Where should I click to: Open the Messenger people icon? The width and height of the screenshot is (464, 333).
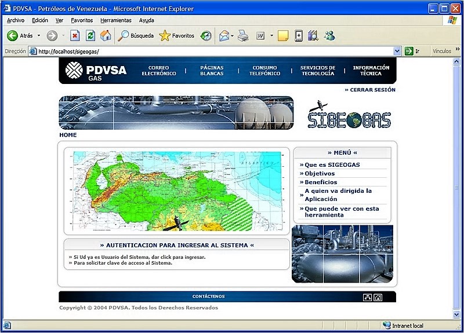coord(329,36)
